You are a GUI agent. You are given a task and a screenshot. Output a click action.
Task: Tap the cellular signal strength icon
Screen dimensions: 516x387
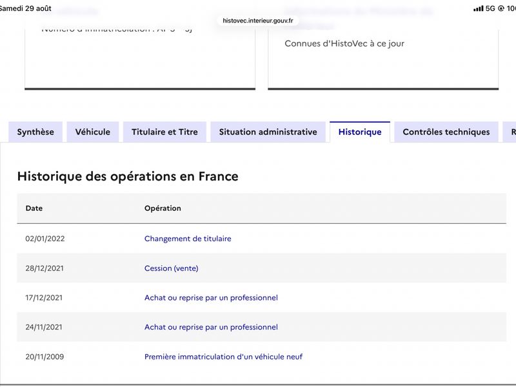pos(478,8)
